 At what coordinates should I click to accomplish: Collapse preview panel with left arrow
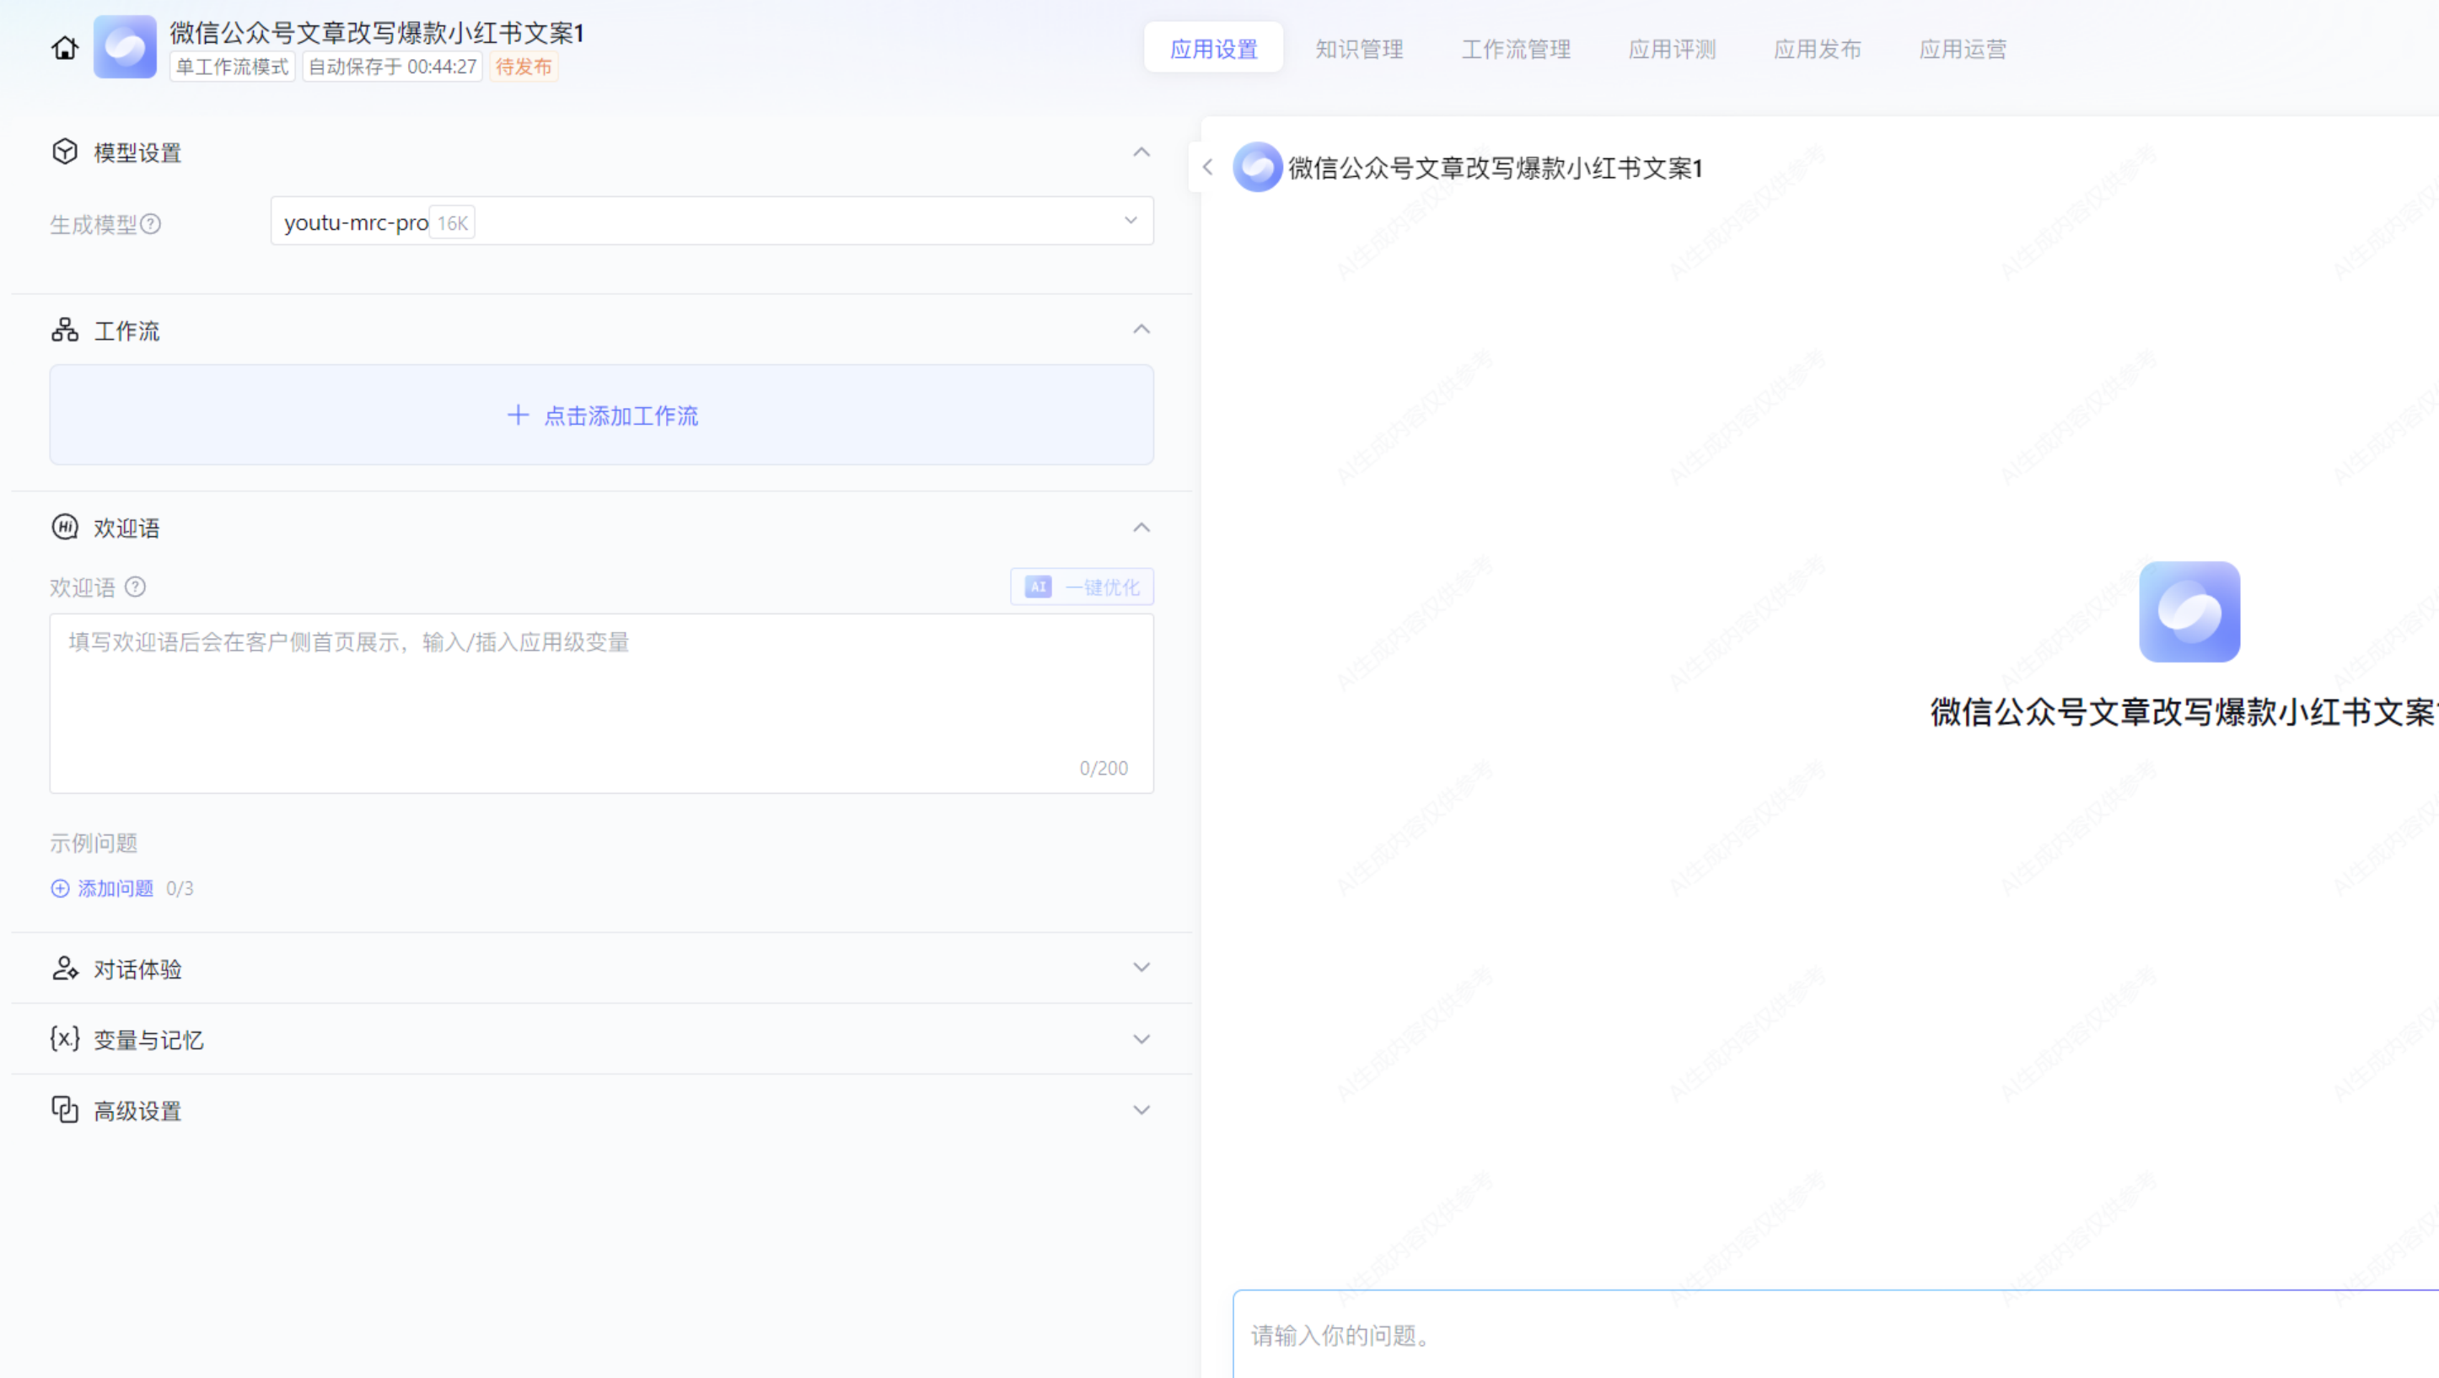(x=1207, y=168)
